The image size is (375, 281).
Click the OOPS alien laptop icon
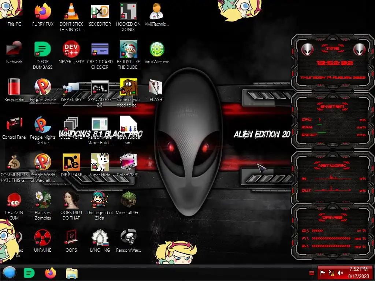click(x=71, y=241)
